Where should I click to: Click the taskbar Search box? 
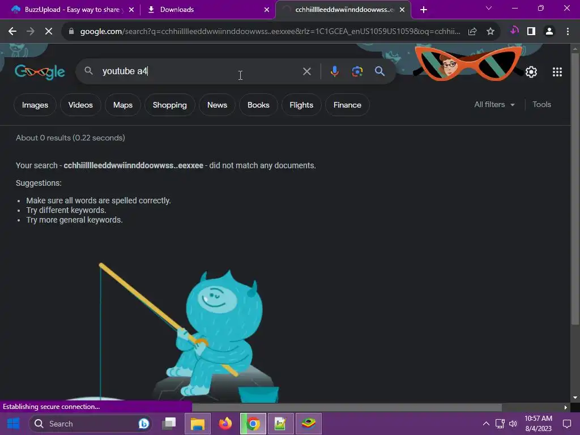pyautogui.click(x=90, y=424)
